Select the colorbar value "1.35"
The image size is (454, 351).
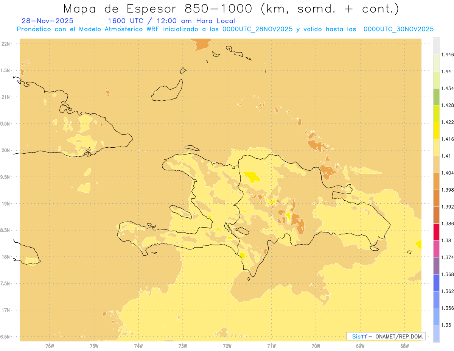pos(446,325)
